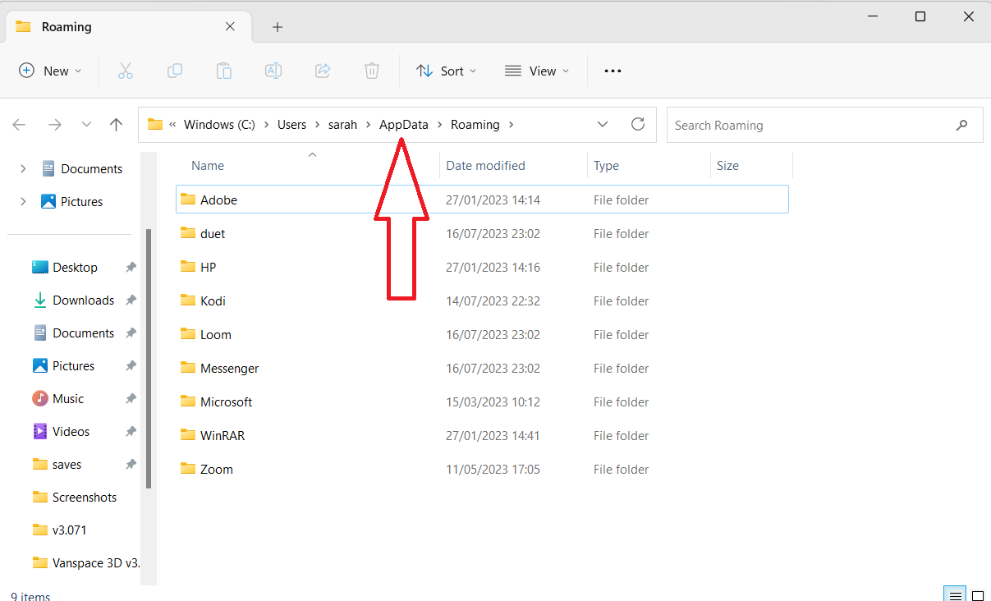Navigate to AppData in breadcrumb
Screen dimensions: 991x601
coord(404,125)
